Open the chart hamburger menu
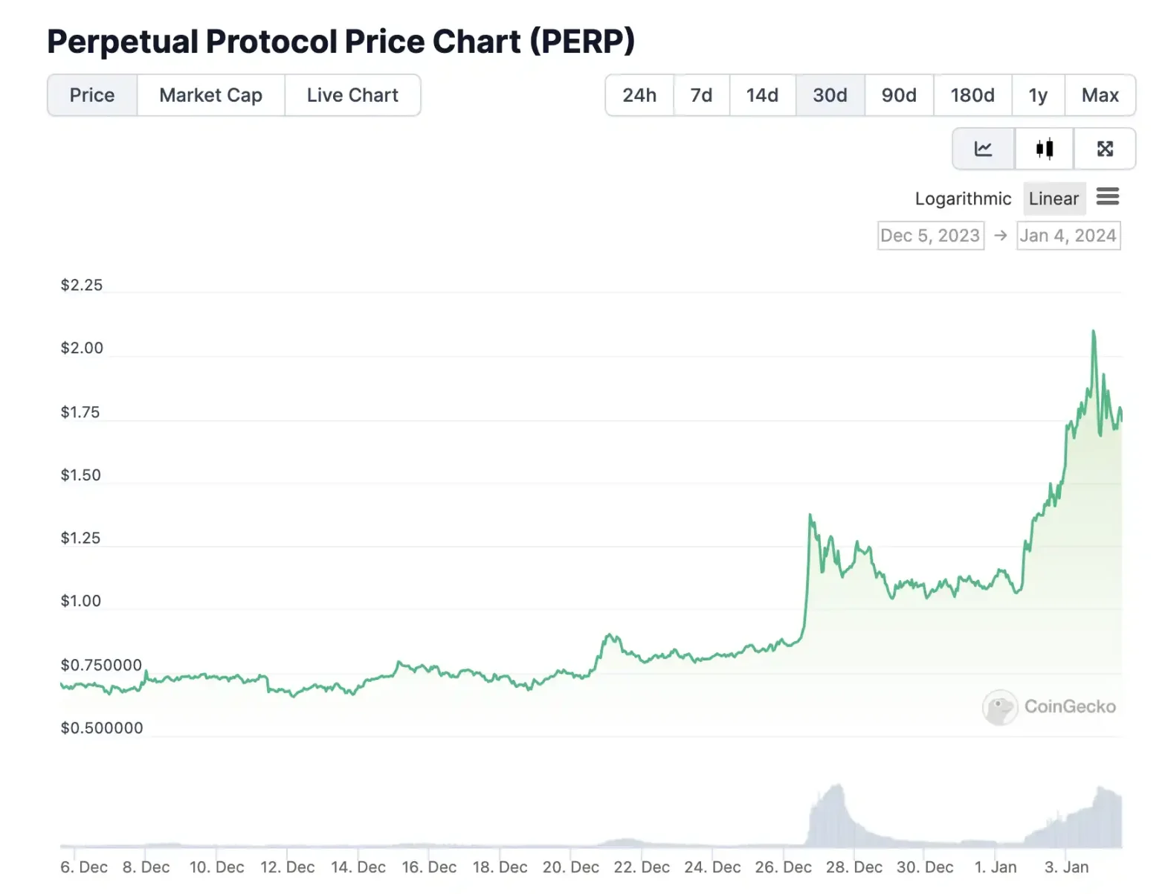1168x894 pixels. (x=1107, y=197)
